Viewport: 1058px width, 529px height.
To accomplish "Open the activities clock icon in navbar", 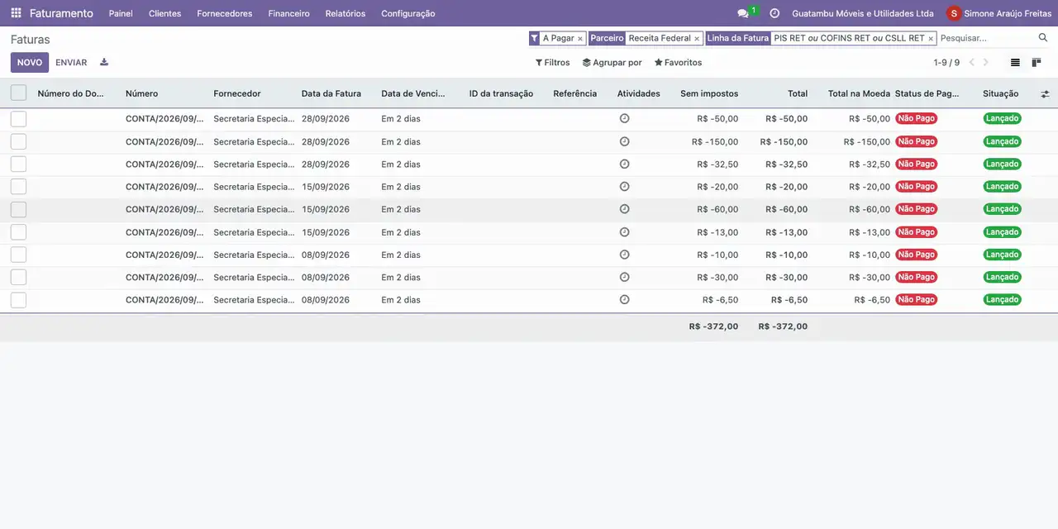I will (x=774, y=13).
